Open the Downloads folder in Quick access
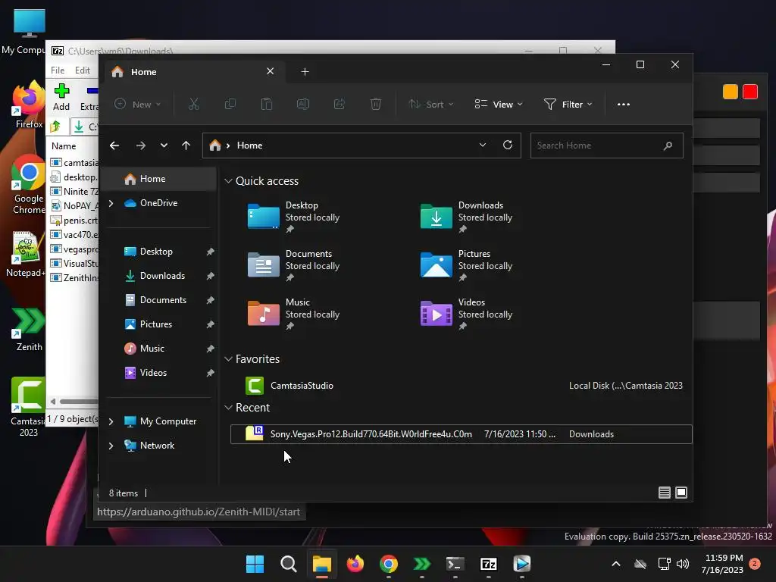Image resolution: width=776 pixels, height=582 pixels. pos(466,217)
